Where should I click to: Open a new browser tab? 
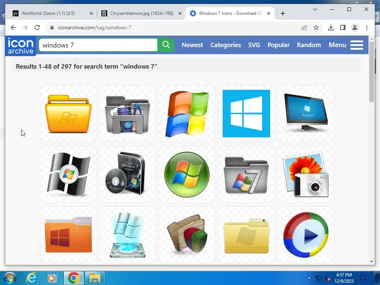click(x=282, y=13)
